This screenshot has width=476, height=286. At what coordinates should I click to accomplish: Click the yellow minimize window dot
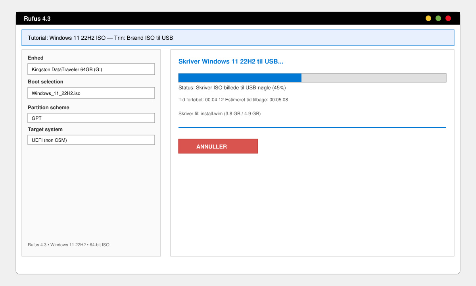point(428,18)
